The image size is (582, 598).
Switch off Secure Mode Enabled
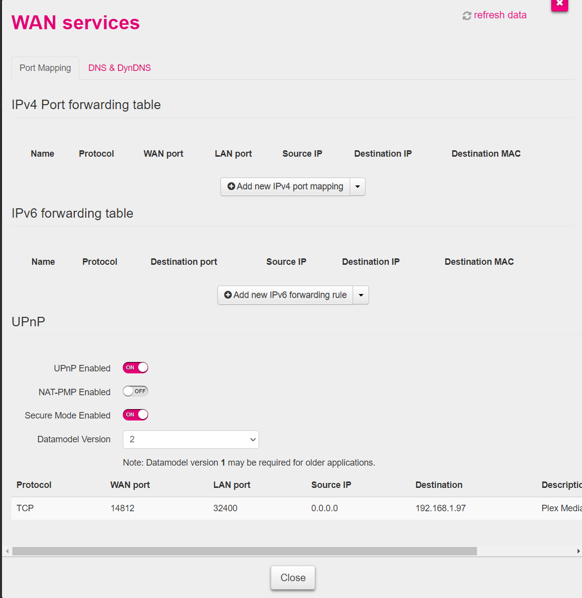click(x=135, y=415)
